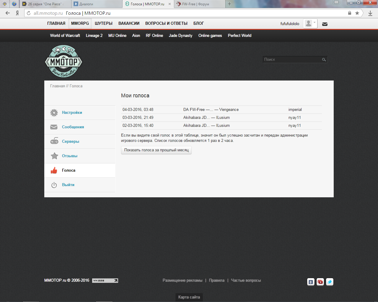Click the search magnifier icon

coord(324,60)
